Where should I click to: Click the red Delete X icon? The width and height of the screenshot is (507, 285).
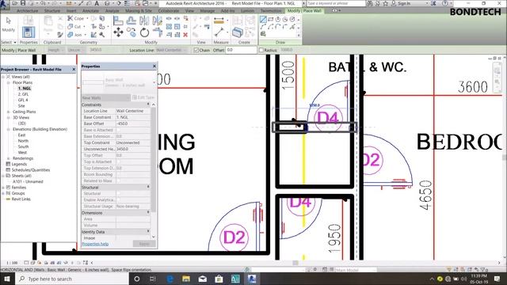click(x=185, y=35)
